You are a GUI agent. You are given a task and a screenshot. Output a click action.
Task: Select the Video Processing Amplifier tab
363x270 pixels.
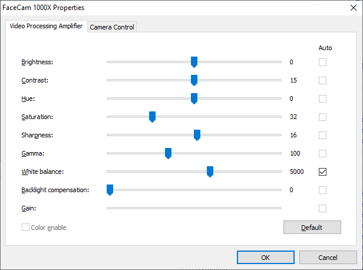click(46, 26)
